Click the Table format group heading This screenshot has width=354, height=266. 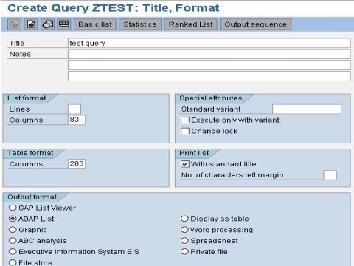pos(30,153)
